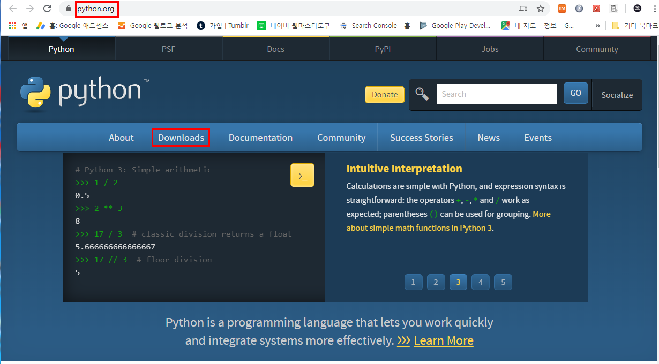Click '# Python 3: Simple arithmetic' code comment
The image size is (659, 364).
click(144, 170)
